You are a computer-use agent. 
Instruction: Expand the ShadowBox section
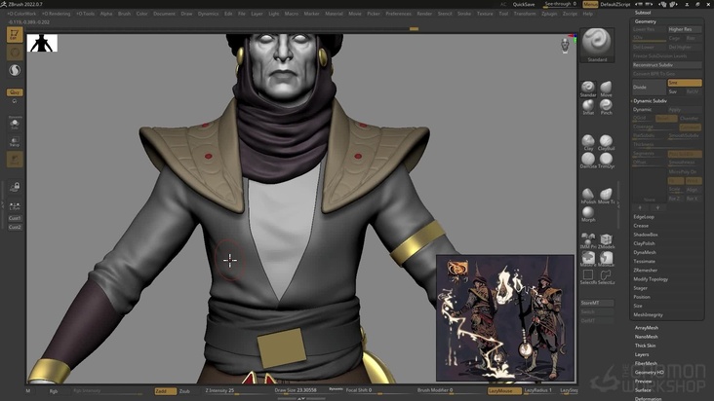tap(646, 235)
